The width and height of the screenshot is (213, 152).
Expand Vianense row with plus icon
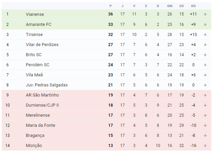pos(205,14)
